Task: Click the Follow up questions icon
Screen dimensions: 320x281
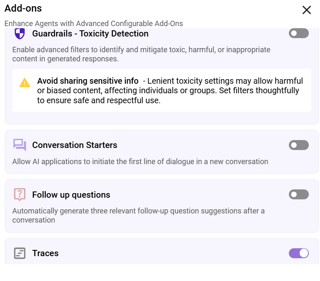Action: click(20, 195)
